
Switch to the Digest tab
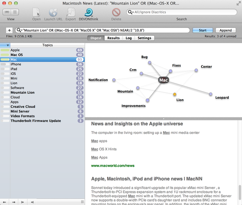(x=96, y=38)
